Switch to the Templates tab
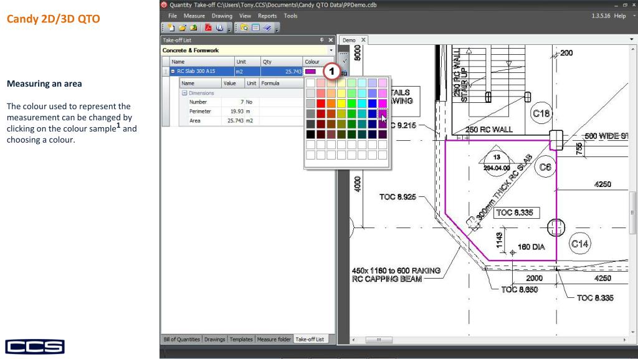The width and height of the screenshot is (638, 359). coord(241,339)
